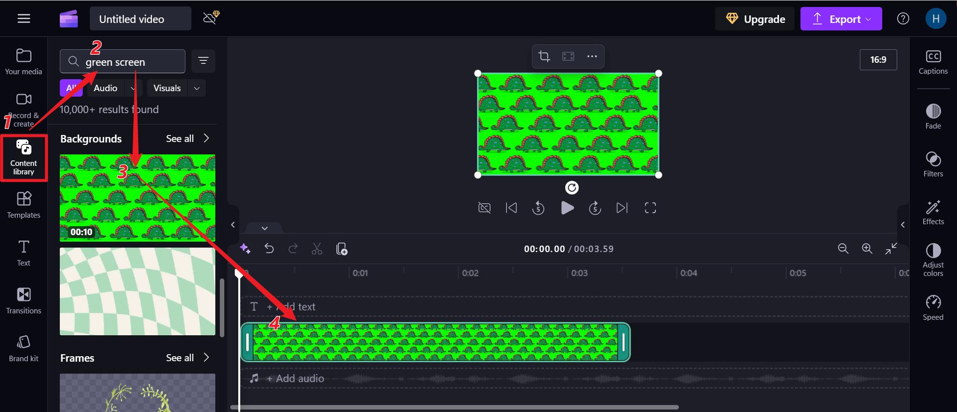Click Add audio on timeline track
Screen dimensions: 957x412
295,379
